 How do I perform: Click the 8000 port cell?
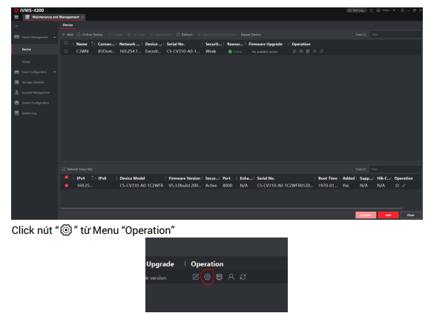pyautogui.click(x=228, y=186)
